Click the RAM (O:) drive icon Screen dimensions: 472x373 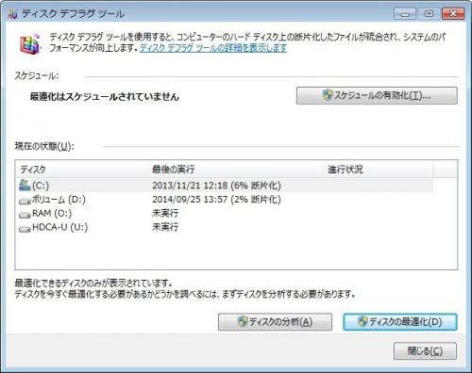(25, 215)
